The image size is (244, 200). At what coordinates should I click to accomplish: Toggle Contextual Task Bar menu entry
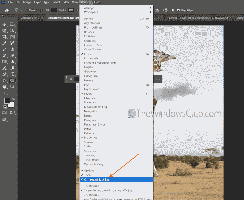click(x=116, y=179)
